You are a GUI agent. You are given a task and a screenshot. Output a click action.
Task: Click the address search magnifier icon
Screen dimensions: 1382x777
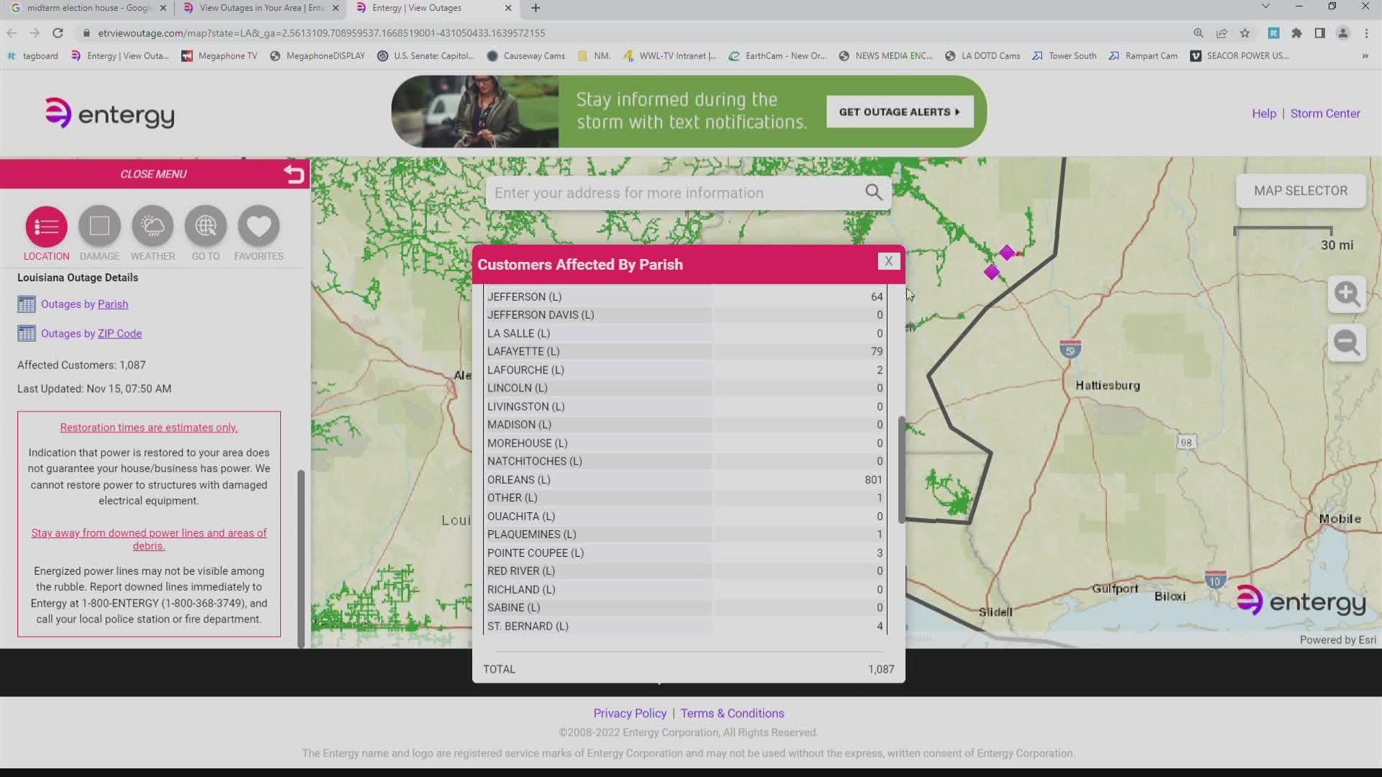873,192
